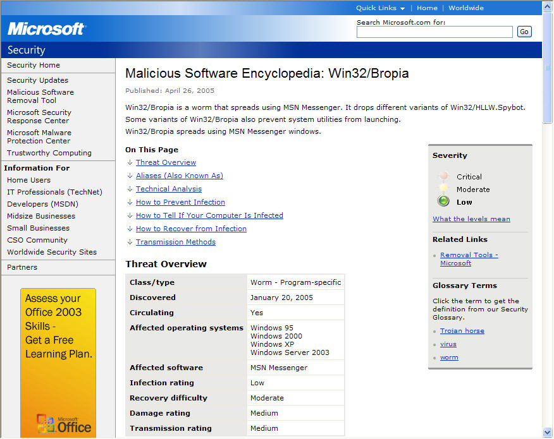Viewport: 554px width, 439px height.
Task: Click the Office 2003 Skills advertisement
Action: pos(58,363)
